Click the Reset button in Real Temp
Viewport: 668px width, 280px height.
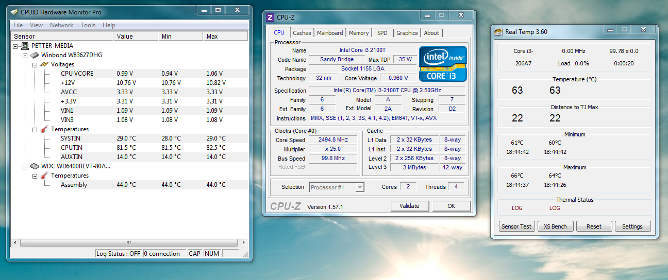tap(594, 226)
